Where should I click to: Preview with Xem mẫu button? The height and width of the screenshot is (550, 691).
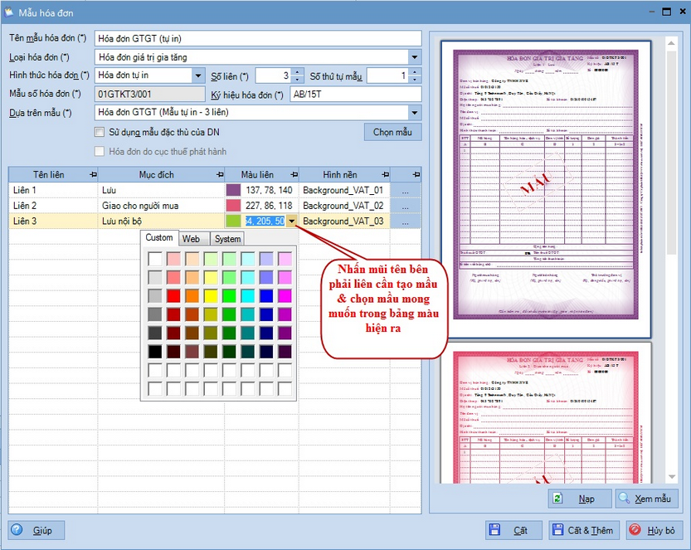646,499
